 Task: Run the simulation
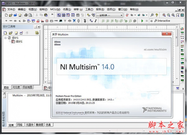coord(142,21)
